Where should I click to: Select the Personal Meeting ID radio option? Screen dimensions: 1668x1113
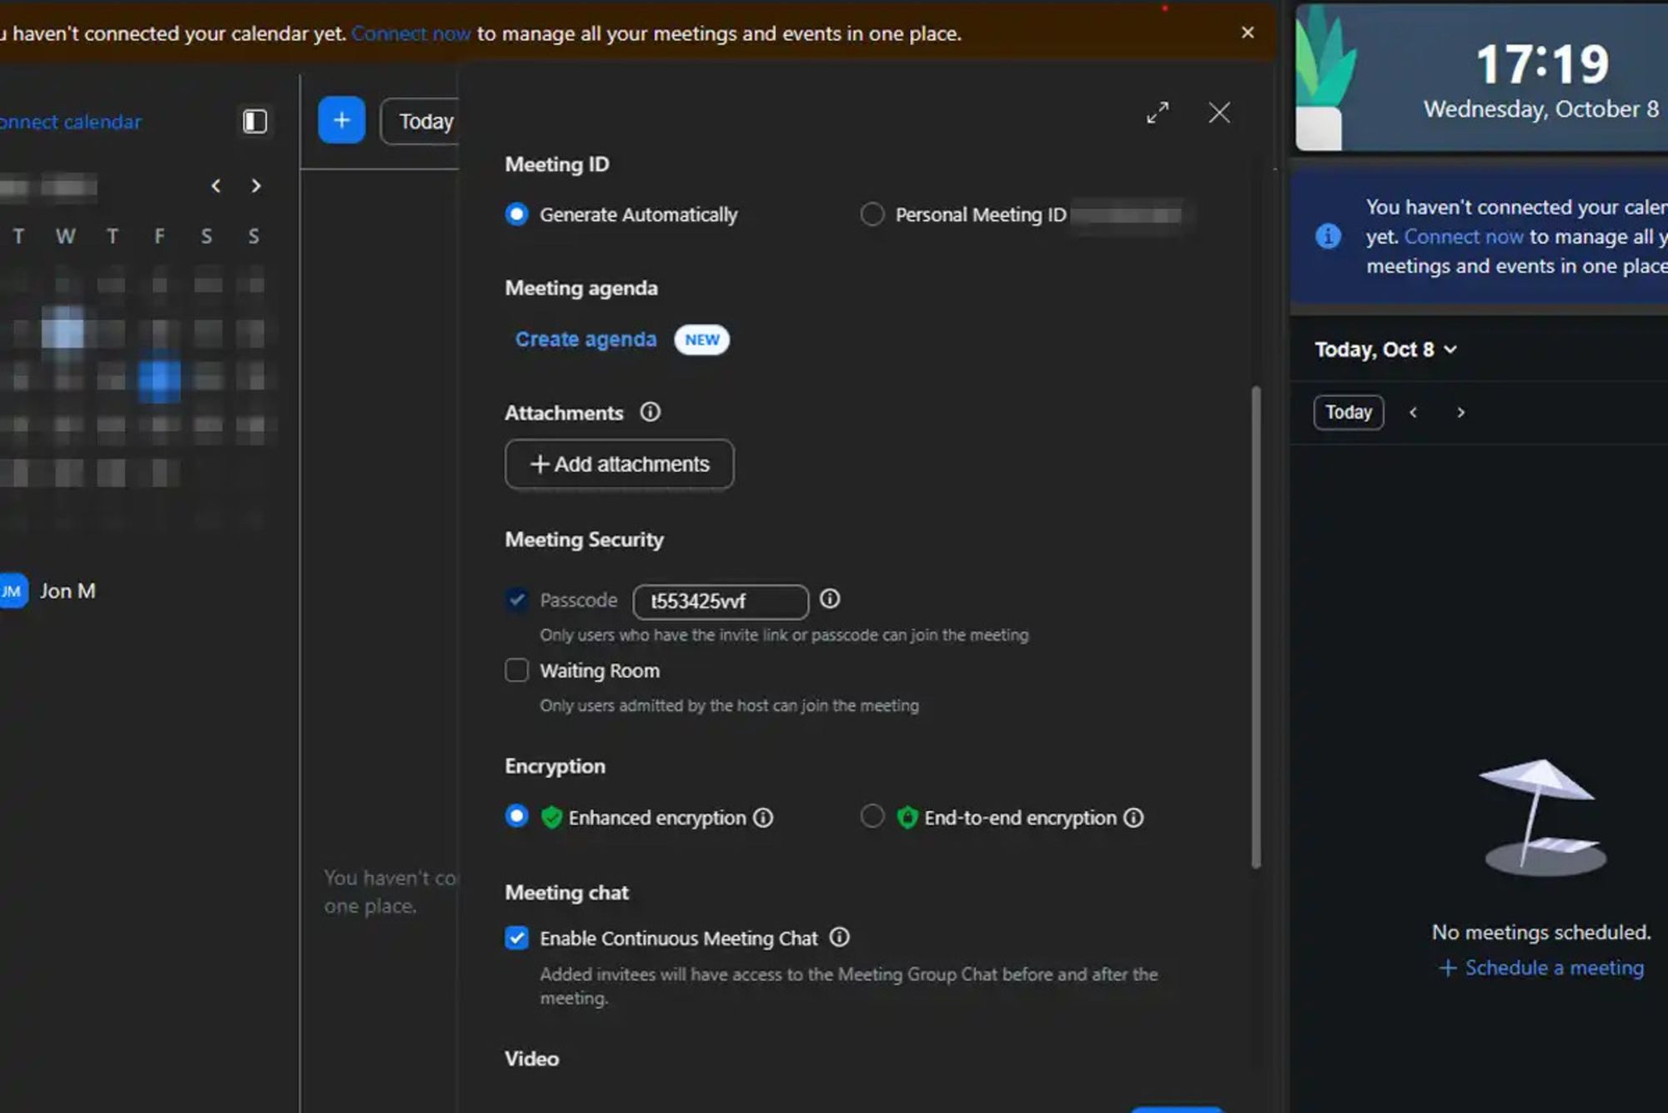(872, 214)
